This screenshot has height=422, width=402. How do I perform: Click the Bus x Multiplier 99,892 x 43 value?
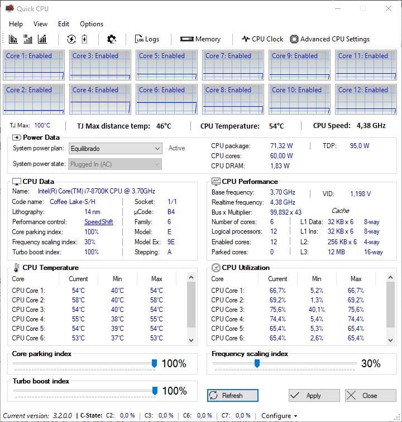click(x=286, y=212)
